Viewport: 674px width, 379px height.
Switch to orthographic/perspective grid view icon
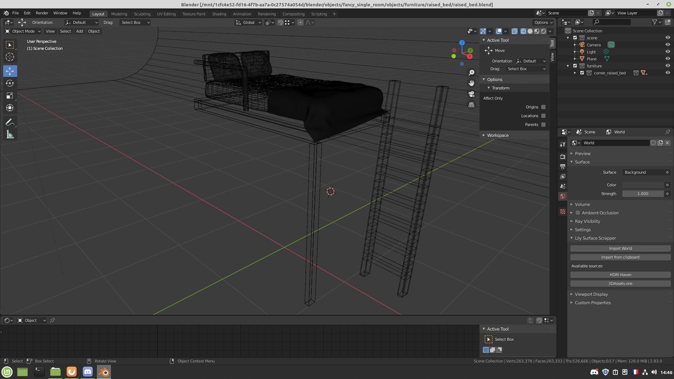click(x=471, y=105)
